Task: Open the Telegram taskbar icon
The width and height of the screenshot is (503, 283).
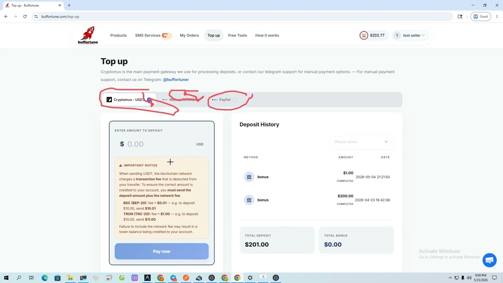Action: coord(173,278)
